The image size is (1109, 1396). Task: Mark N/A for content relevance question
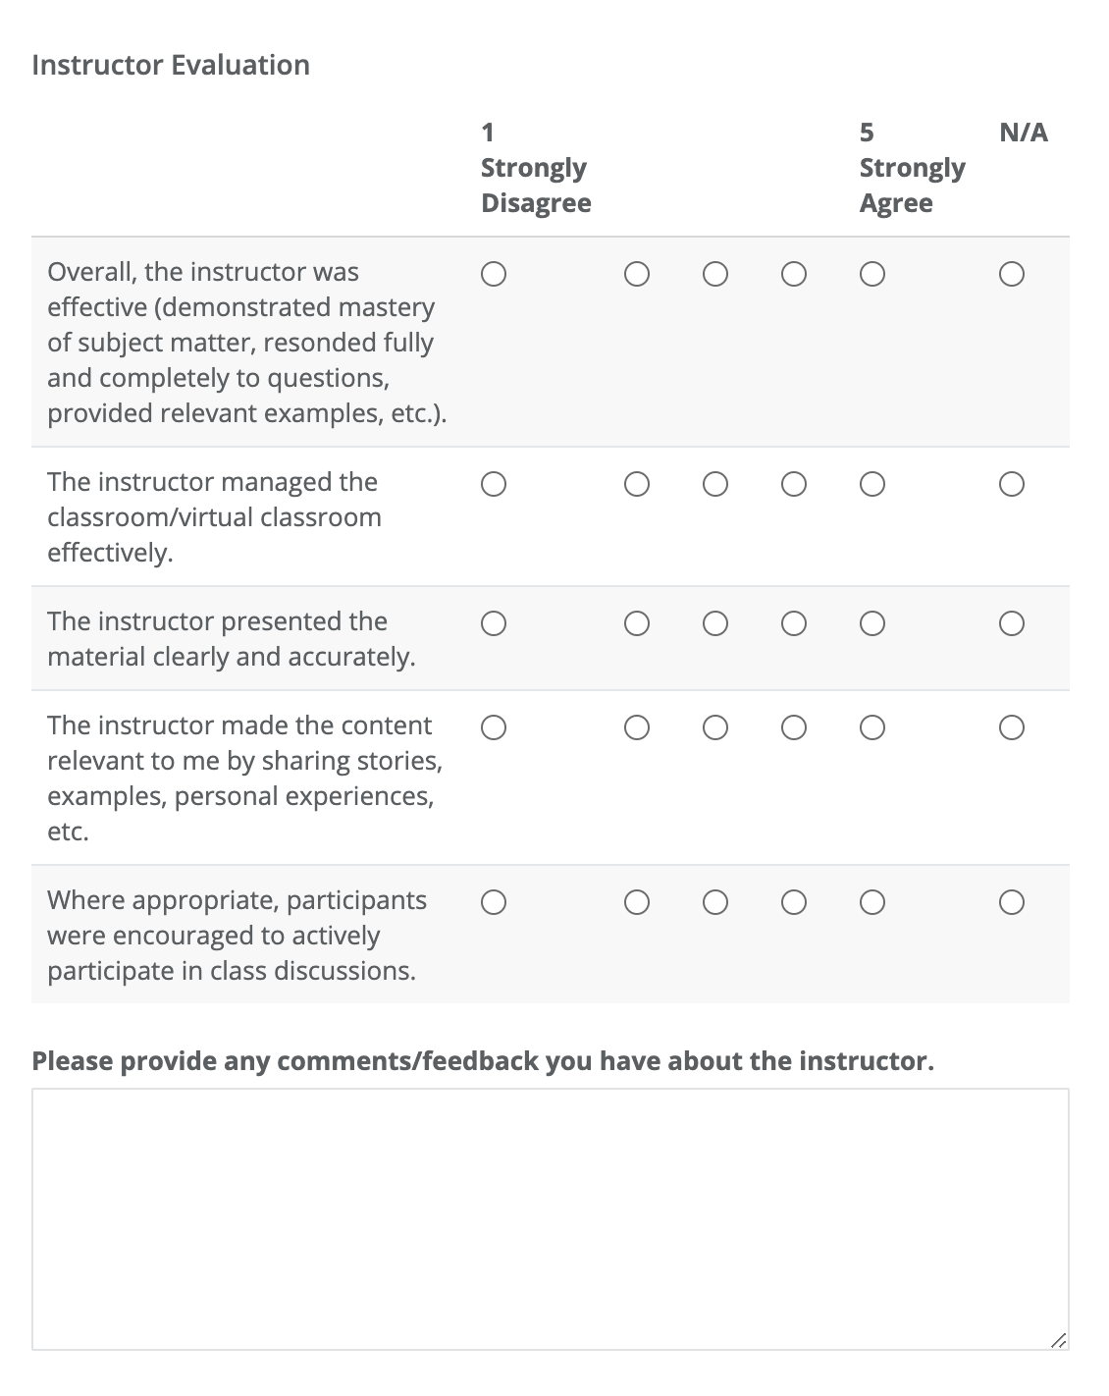pos(1012,726)
